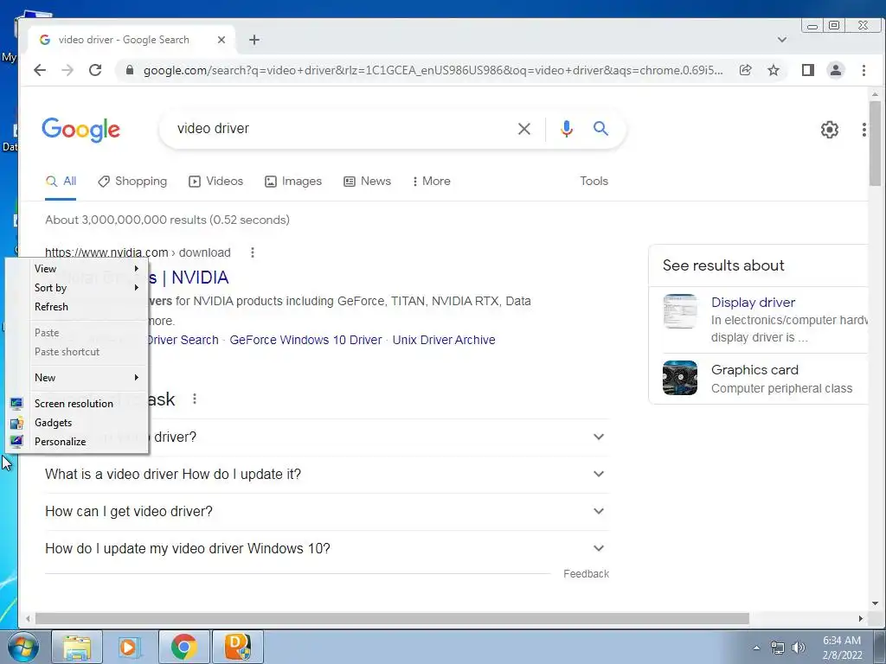Open the Display driver result
Screen dimensions: 886x664
coord(753,303)
